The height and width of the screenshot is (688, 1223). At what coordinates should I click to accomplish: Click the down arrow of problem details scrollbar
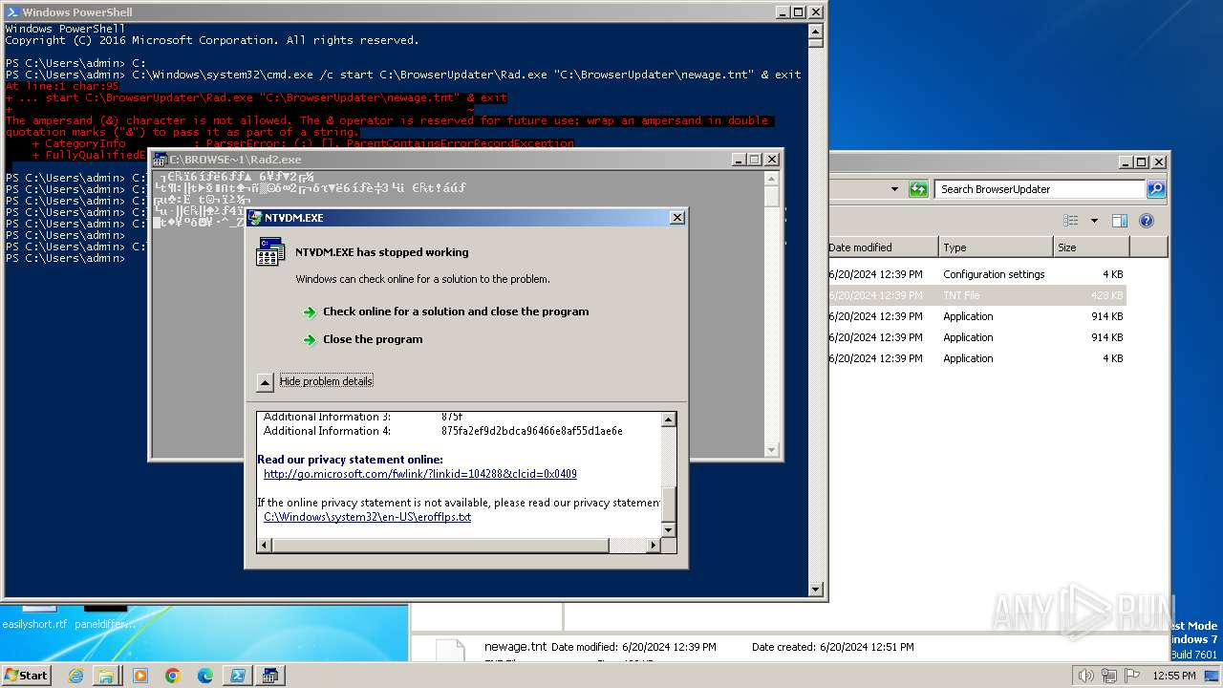(x=669, y=530)
